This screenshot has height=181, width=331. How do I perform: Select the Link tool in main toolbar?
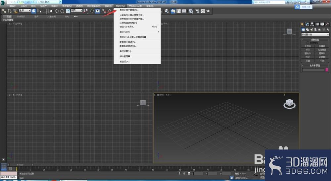(4, 11)
